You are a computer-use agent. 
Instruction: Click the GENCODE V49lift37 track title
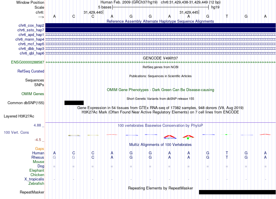pyautogui.click(x=160, y=58)
